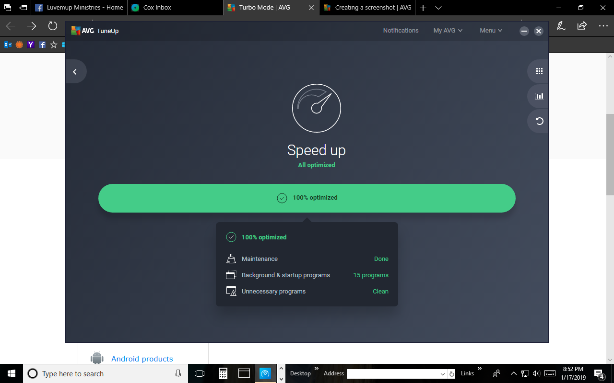Open Edge Settings and more menu
The image size is (614, 383).
(603, 26)
